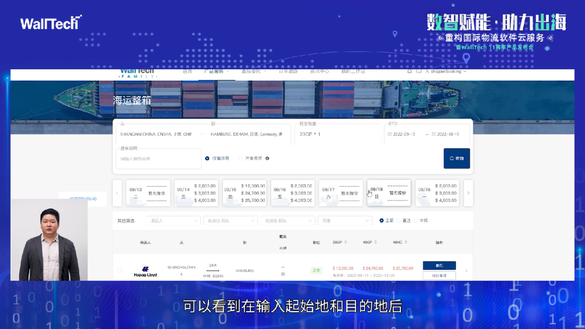Click the Hapag-Lloyd carrier logo
The width and height of the screenshot is (585, 329).
coord(145,272)
